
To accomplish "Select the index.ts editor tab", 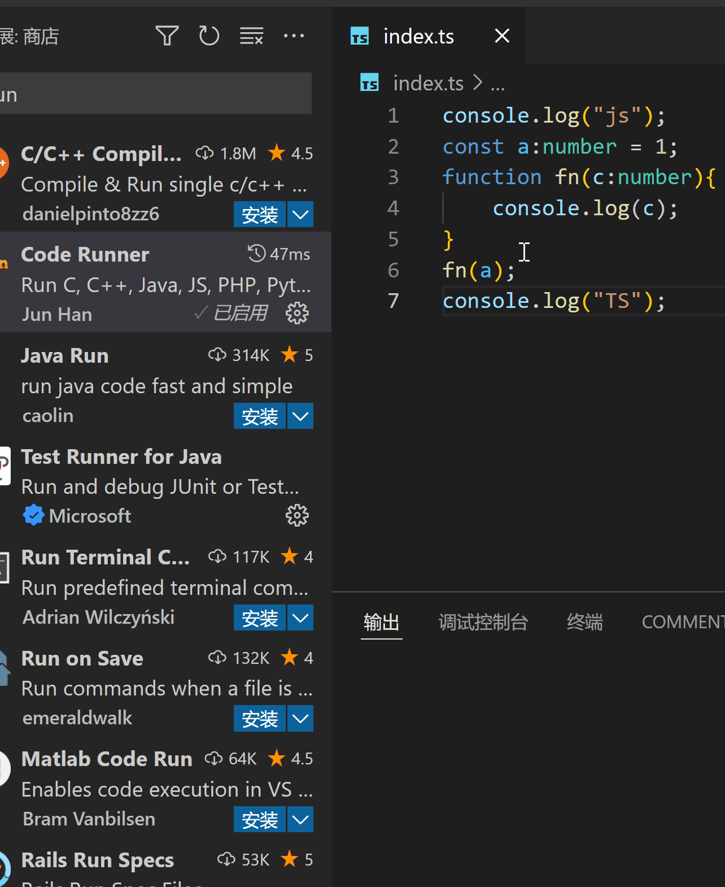I will 428,36.
